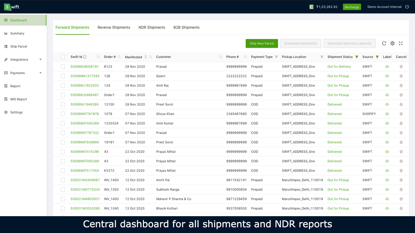This screenshot has width=415, height=233.
Task: Click the Ship New Parcel button
Action: pos(262,43)
